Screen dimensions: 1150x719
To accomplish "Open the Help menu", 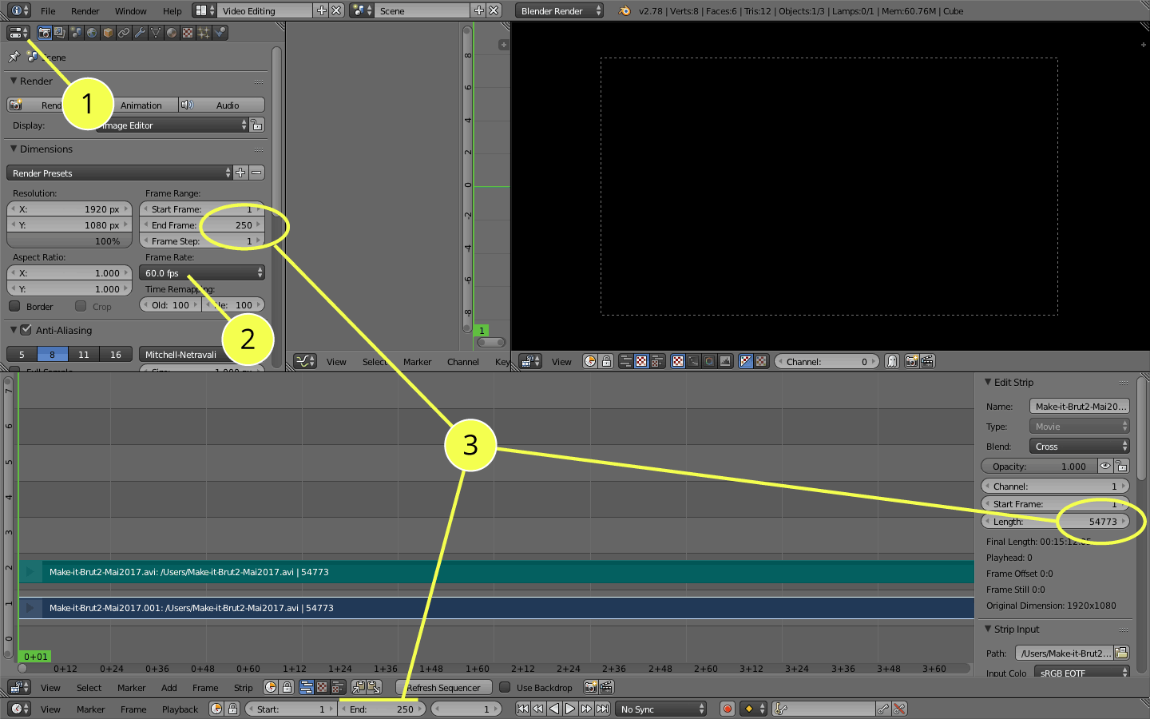I will pyautogui.click(x=172, y=11).
